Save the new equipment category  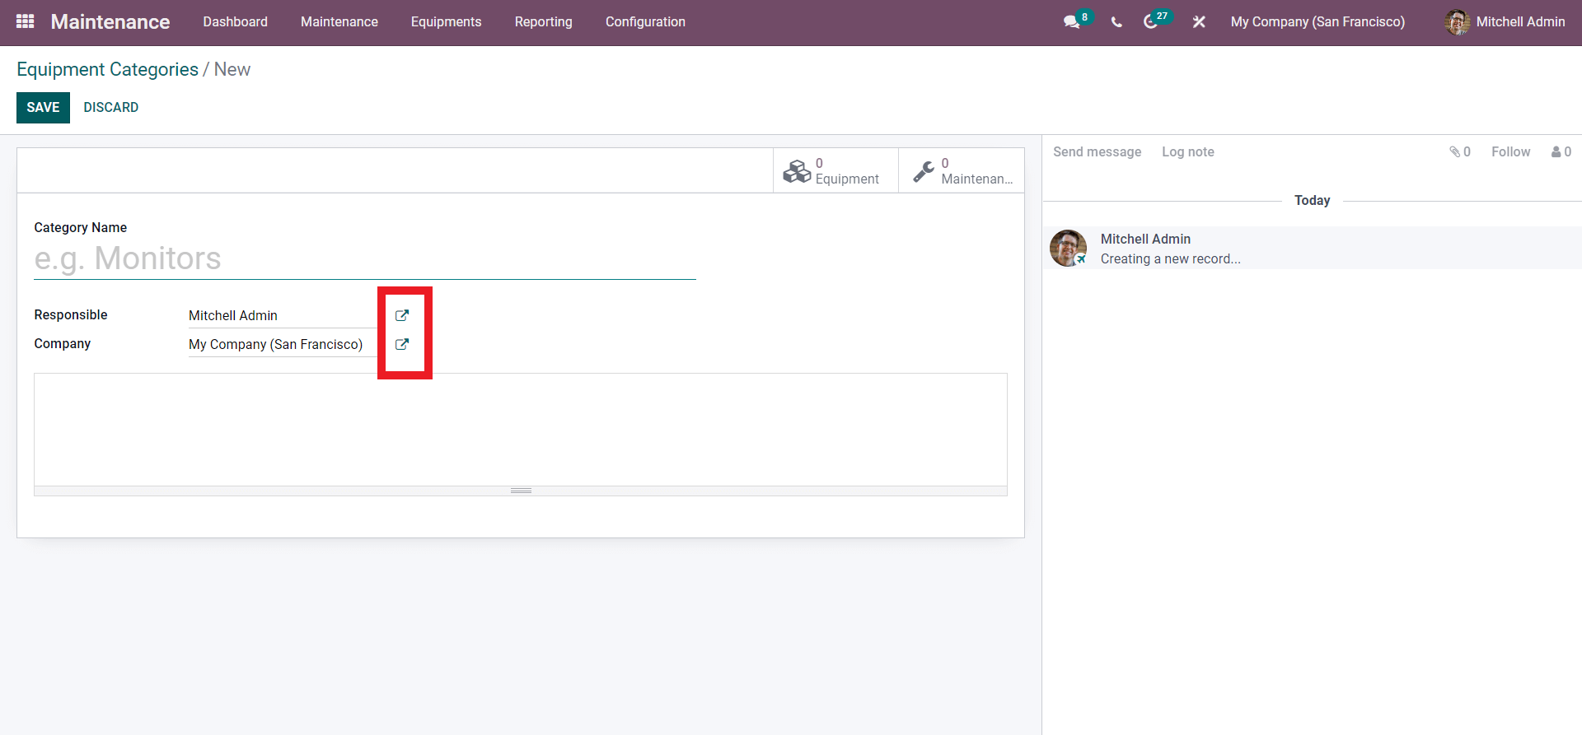pos(43,108)
